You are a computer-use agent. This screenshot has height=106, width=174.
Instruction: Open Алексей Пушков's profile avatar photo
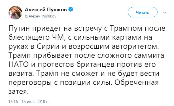point(15,13)
